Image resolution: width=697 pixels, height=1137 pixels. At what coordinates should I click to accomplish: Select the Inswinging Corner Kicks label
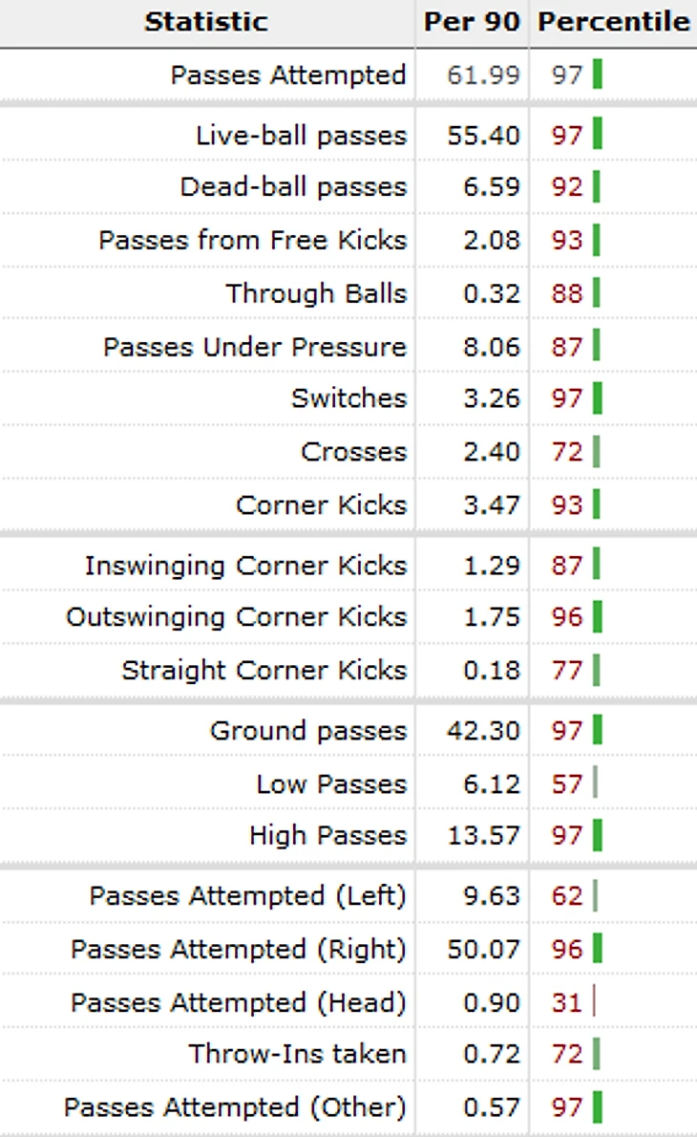(245, 566)
